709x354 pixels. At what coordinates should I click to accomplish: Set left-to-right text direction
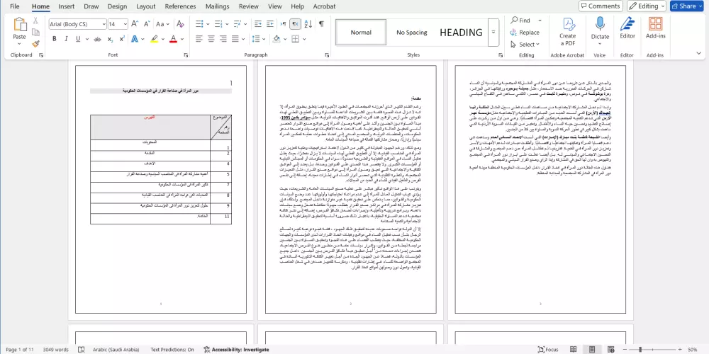[x=284, y=24]
